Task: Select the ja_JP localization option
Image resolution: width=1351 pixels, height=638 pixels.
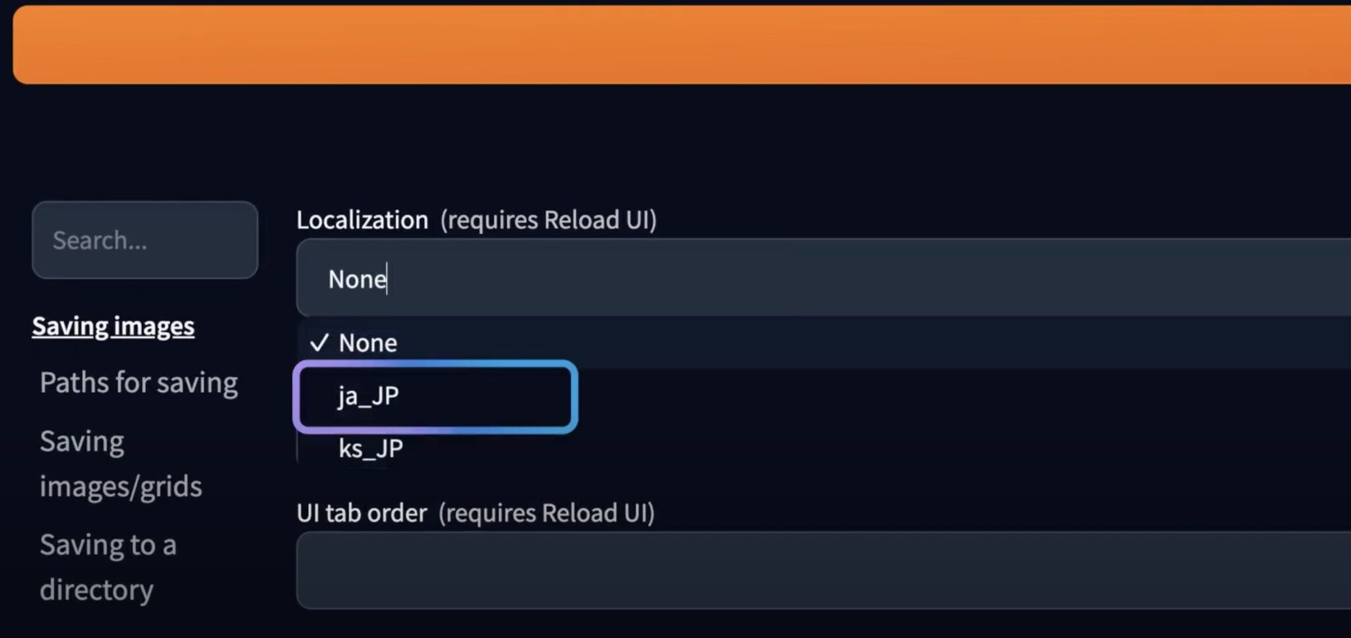Action: pyautogui.click(x=369, y=396)
